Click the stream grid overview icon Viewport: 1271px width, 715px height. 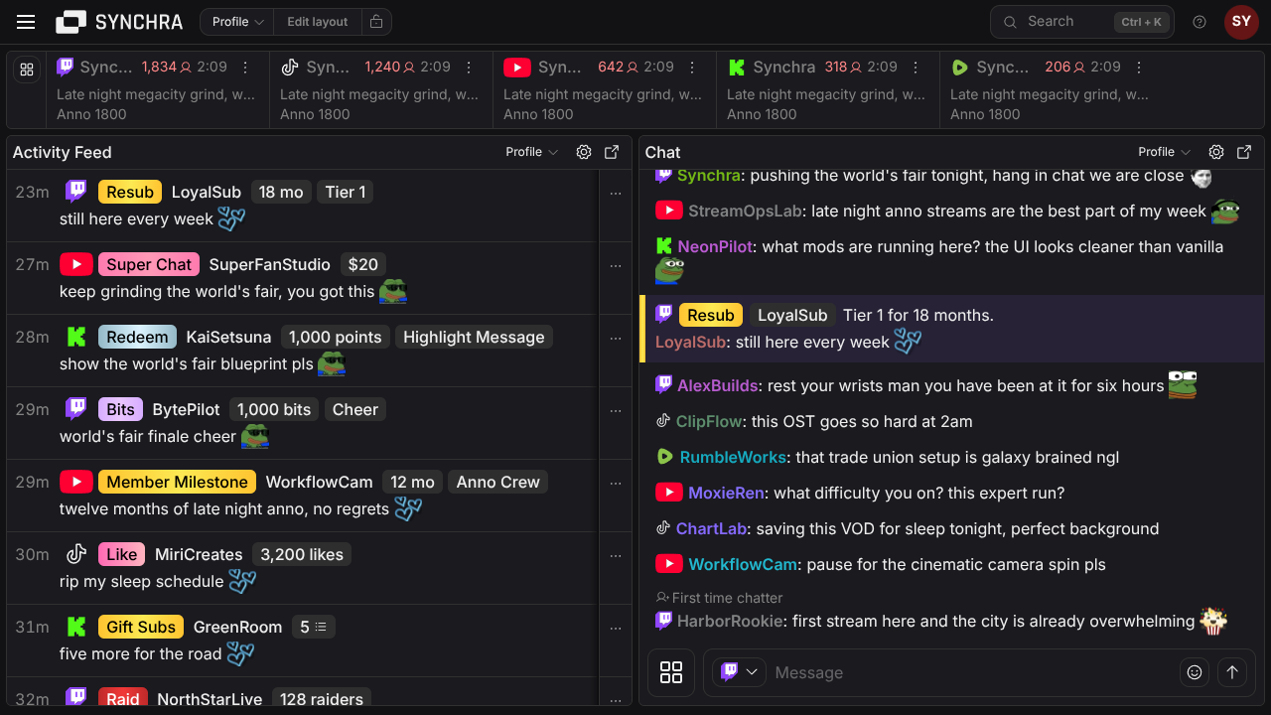pyautogui.click(x=27, y=70)
